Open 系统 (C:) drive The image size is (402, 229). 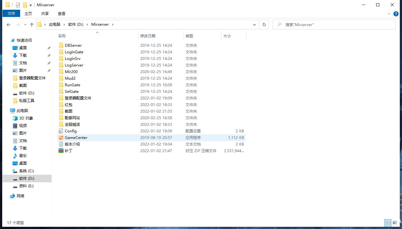pyautogui.click(x=26, y=171)
